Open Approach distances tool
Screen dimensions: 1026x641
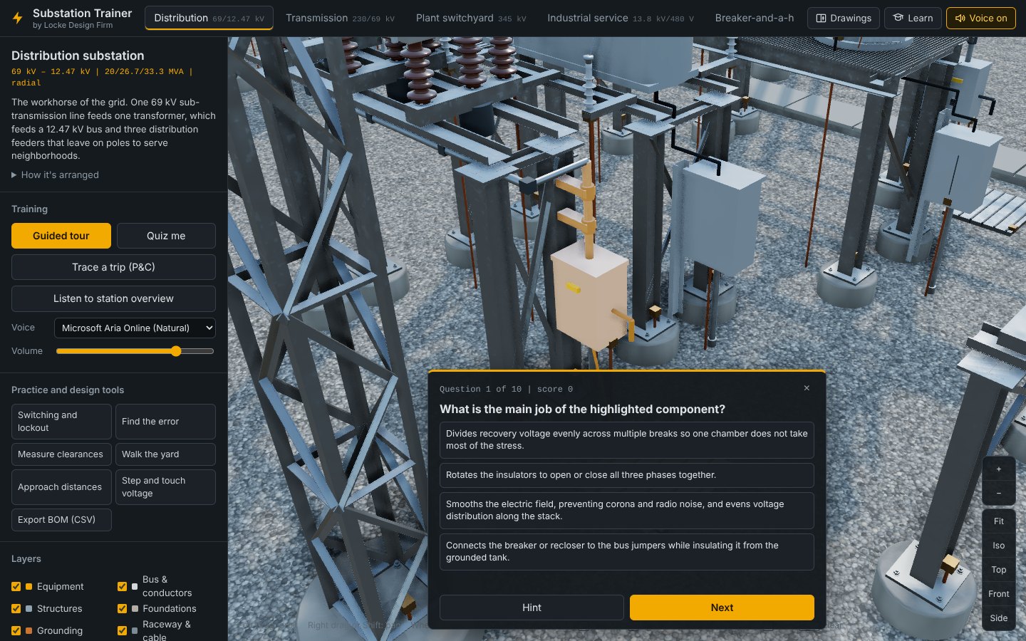coord(61,487)
